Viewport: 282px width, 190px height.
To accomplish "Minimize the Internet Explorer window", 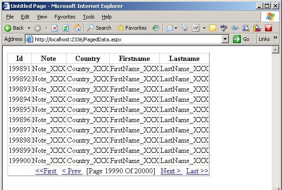I will [x=259, y=6].
